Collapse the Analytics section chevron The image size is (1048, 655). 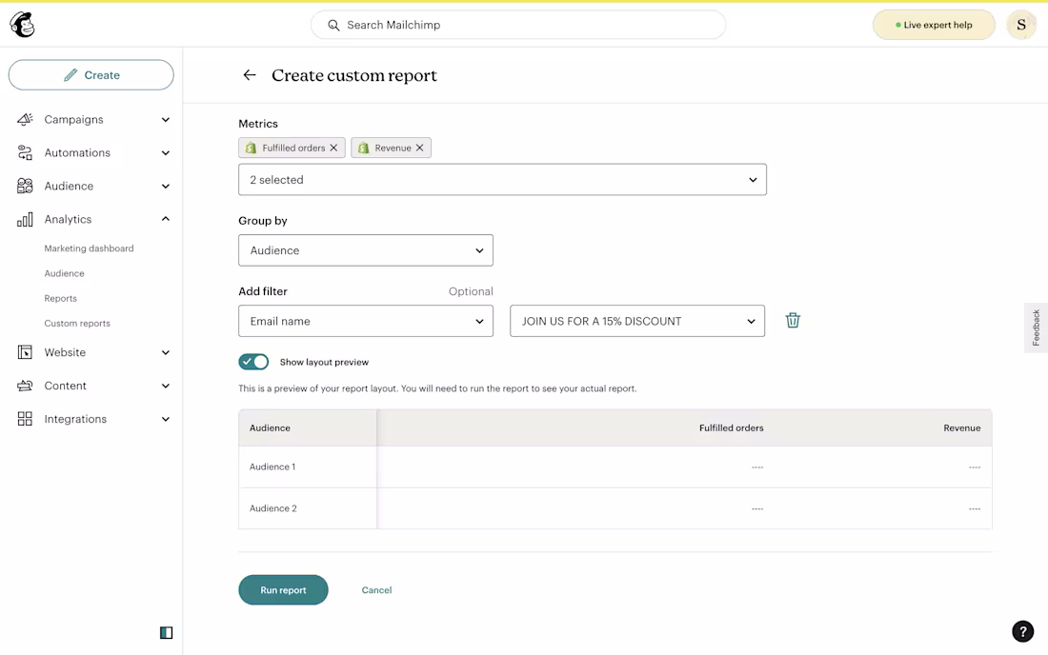(x=165, y=219)
